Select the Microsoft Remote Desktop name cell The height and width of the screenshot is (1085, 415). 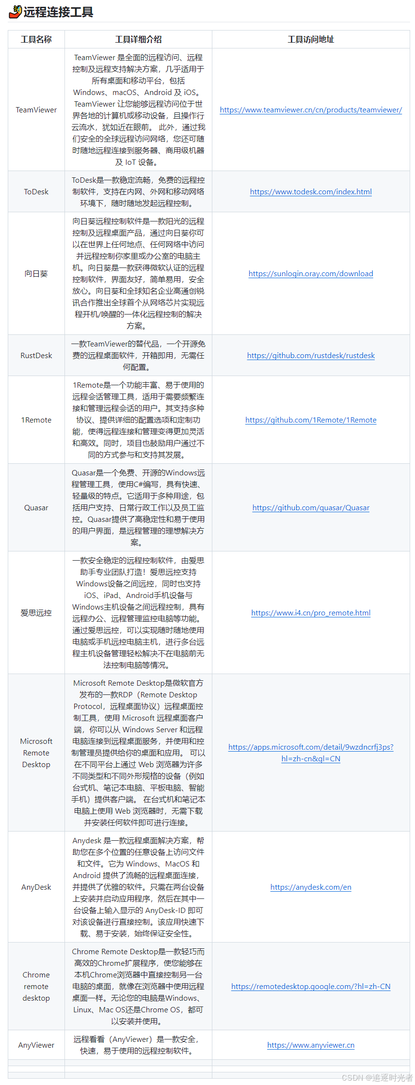36,753
